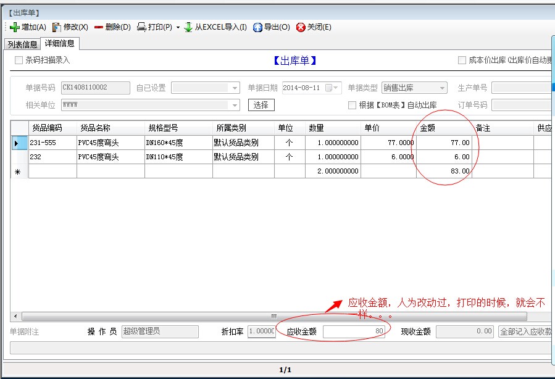Screen dimensions: 555x379
Task: Select the first row's arrow indicator
Action: pyautogui.click(x=17, y=143)
